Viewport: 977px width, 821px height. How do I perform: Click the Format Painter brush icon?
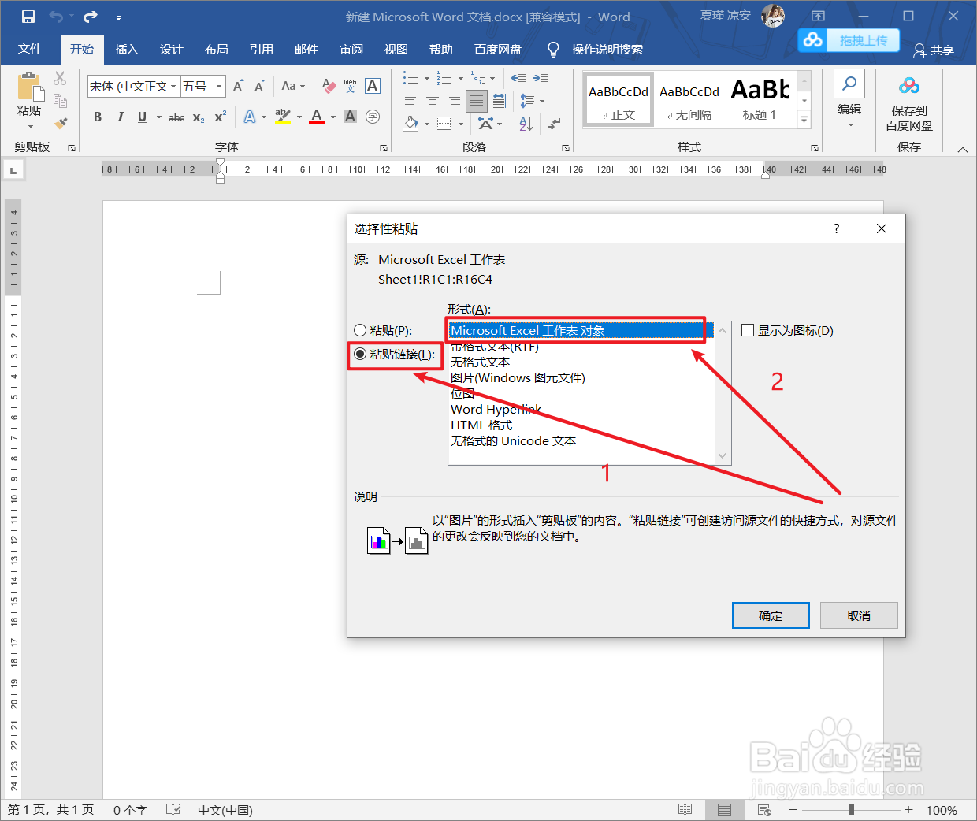point(60,123)
